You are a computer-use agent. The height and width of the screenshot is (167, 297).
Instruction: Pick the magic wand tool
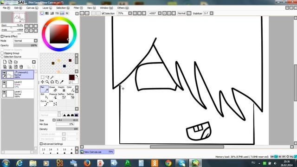pos(52,77)
